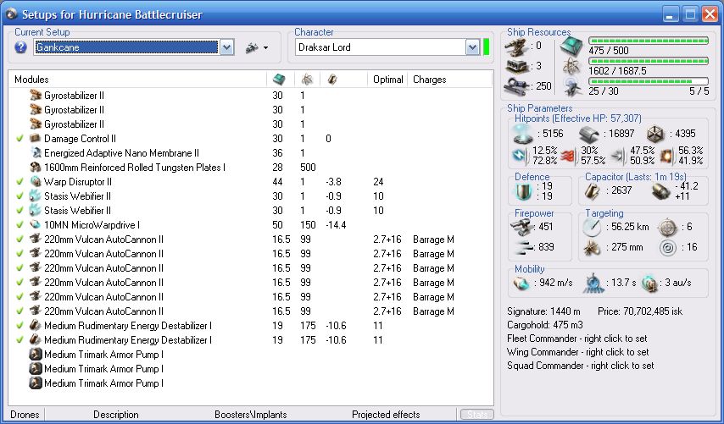This screenshot has height=424, width=724.
Task: Open the Character dropdown arrow
Action: (472, 47)
